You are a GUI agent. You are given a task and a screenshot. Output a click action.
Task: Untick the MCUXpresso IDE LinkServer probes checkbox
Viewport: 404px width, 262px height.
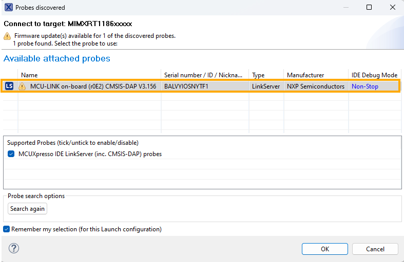[x=11, y=154]
